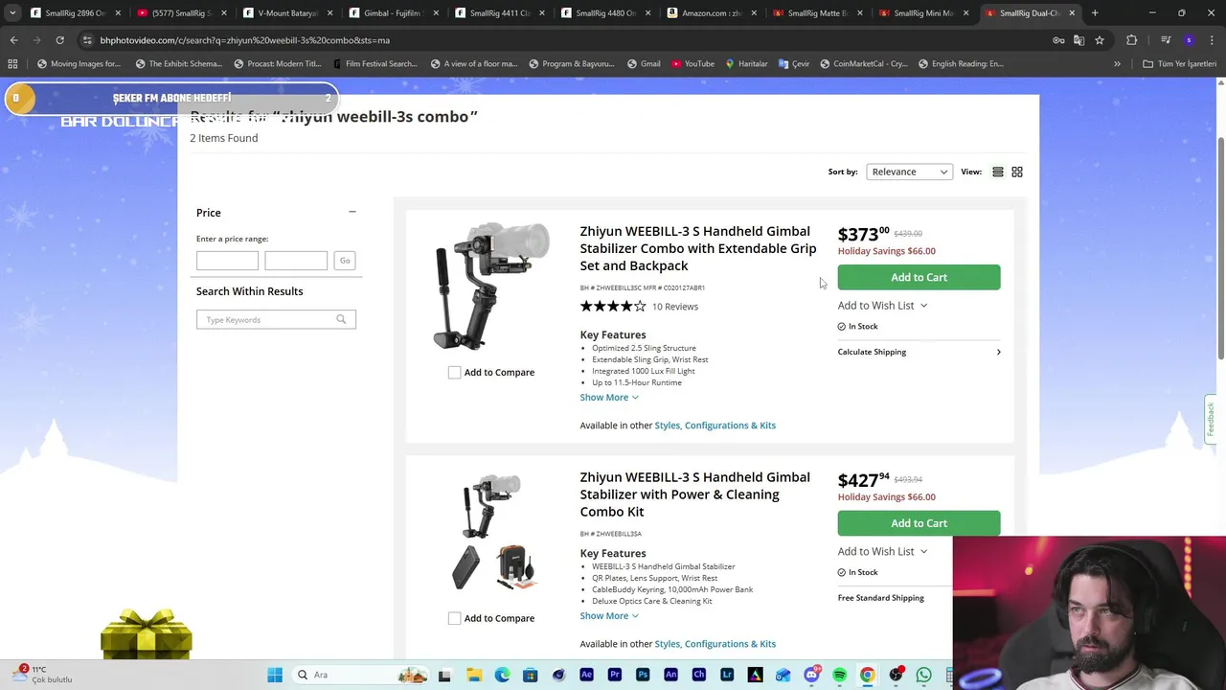The height and width of the screenshot is (690, 1226).
Task: Open Character Animator from the taskbar
Action: (698, 675)
